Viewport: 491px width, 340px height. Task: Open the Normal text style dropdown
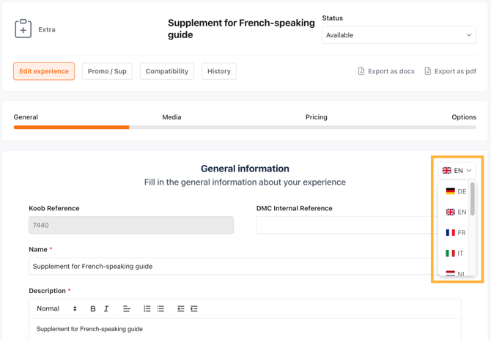point(56,308)
